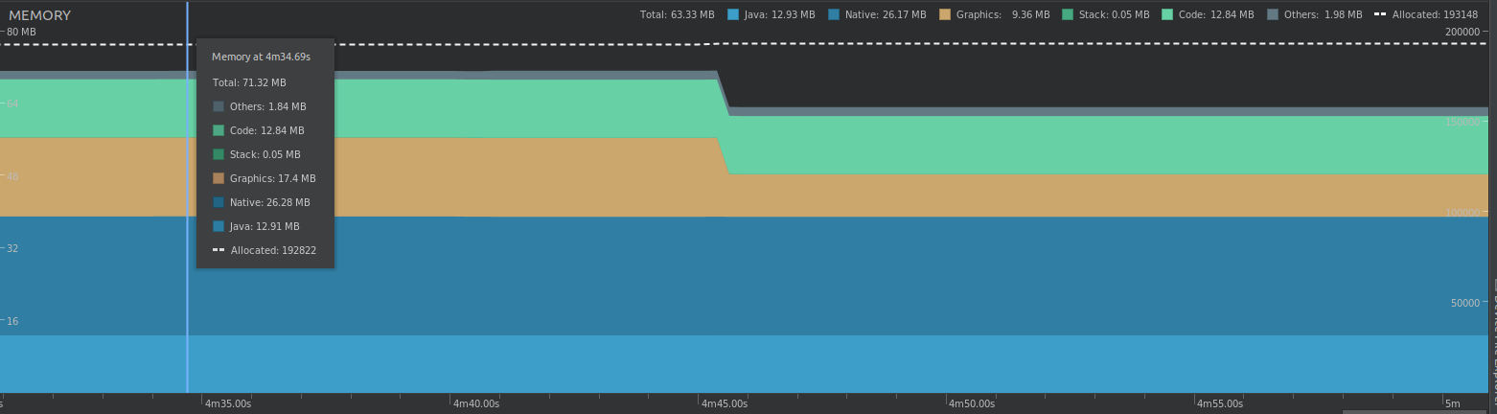Click the Native legend color square
Image resolution: width=1497 pixels, height=414 pixels.
pos(834,14)
